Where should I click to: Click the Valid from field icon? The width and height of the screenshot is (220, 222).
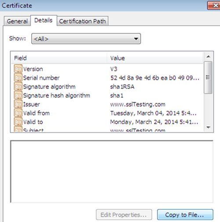pyautogui.click(x=18, y=113)
